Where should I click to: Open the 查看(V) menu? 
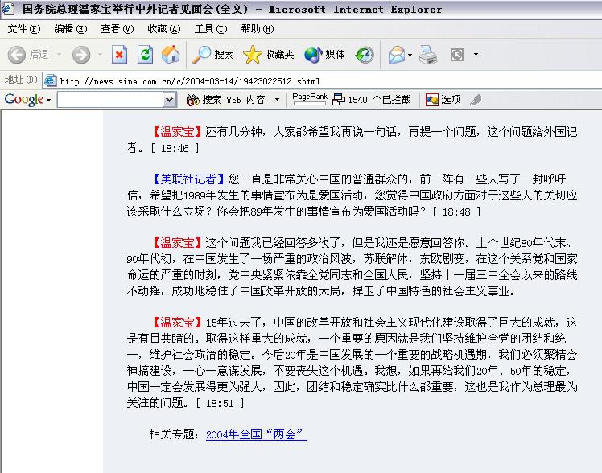coord(117,29)
